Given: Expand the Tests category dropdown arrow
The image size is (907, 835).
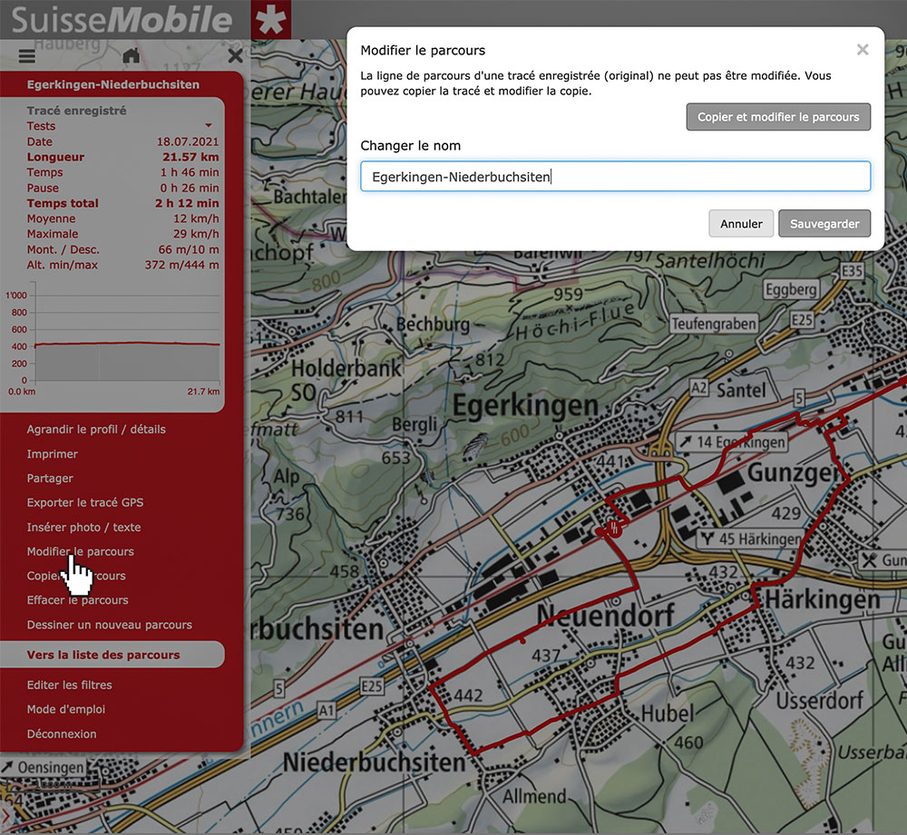Looking at the screenshot, I should tap(209, 125).
